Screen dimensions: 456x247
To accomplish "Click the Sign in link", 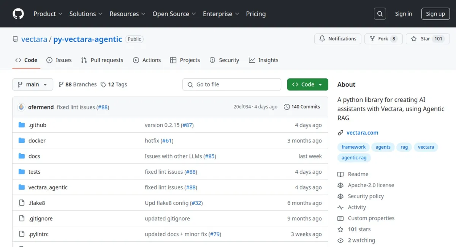I will point(404,14).
